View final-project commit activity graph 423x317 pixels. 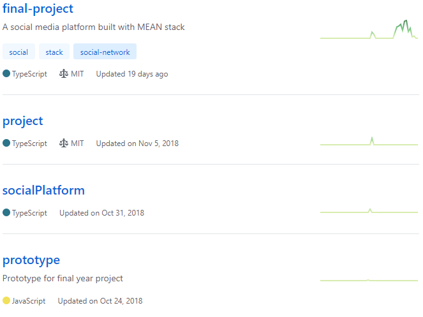369,29
